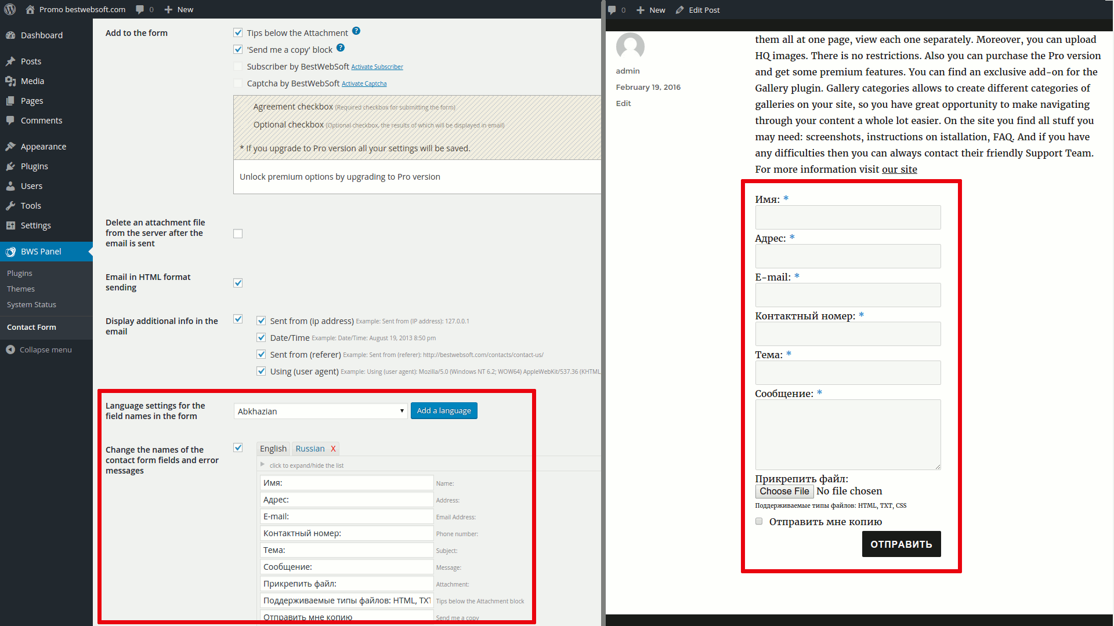Image resolution: width=1114 pixels, height=626 pixels.
Task: Click 'February 19, 2016' date link
Action: coord(648,87)
